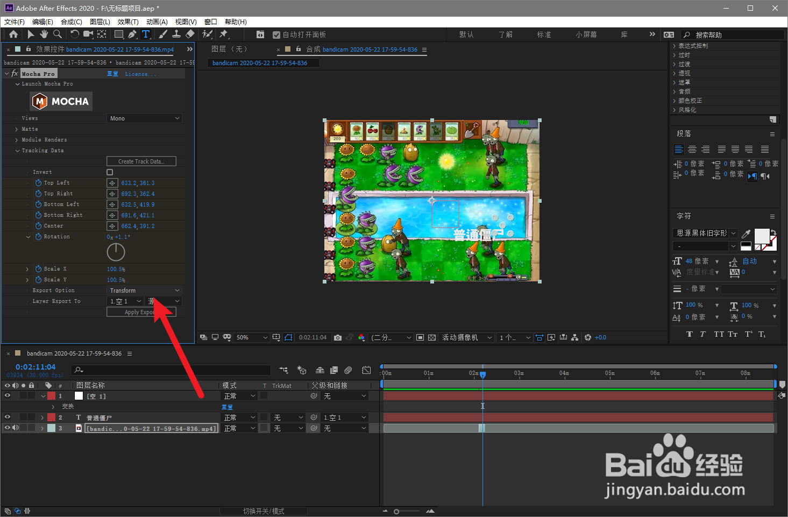Select the Clone Stamp tool

click(x=176, y=34)
